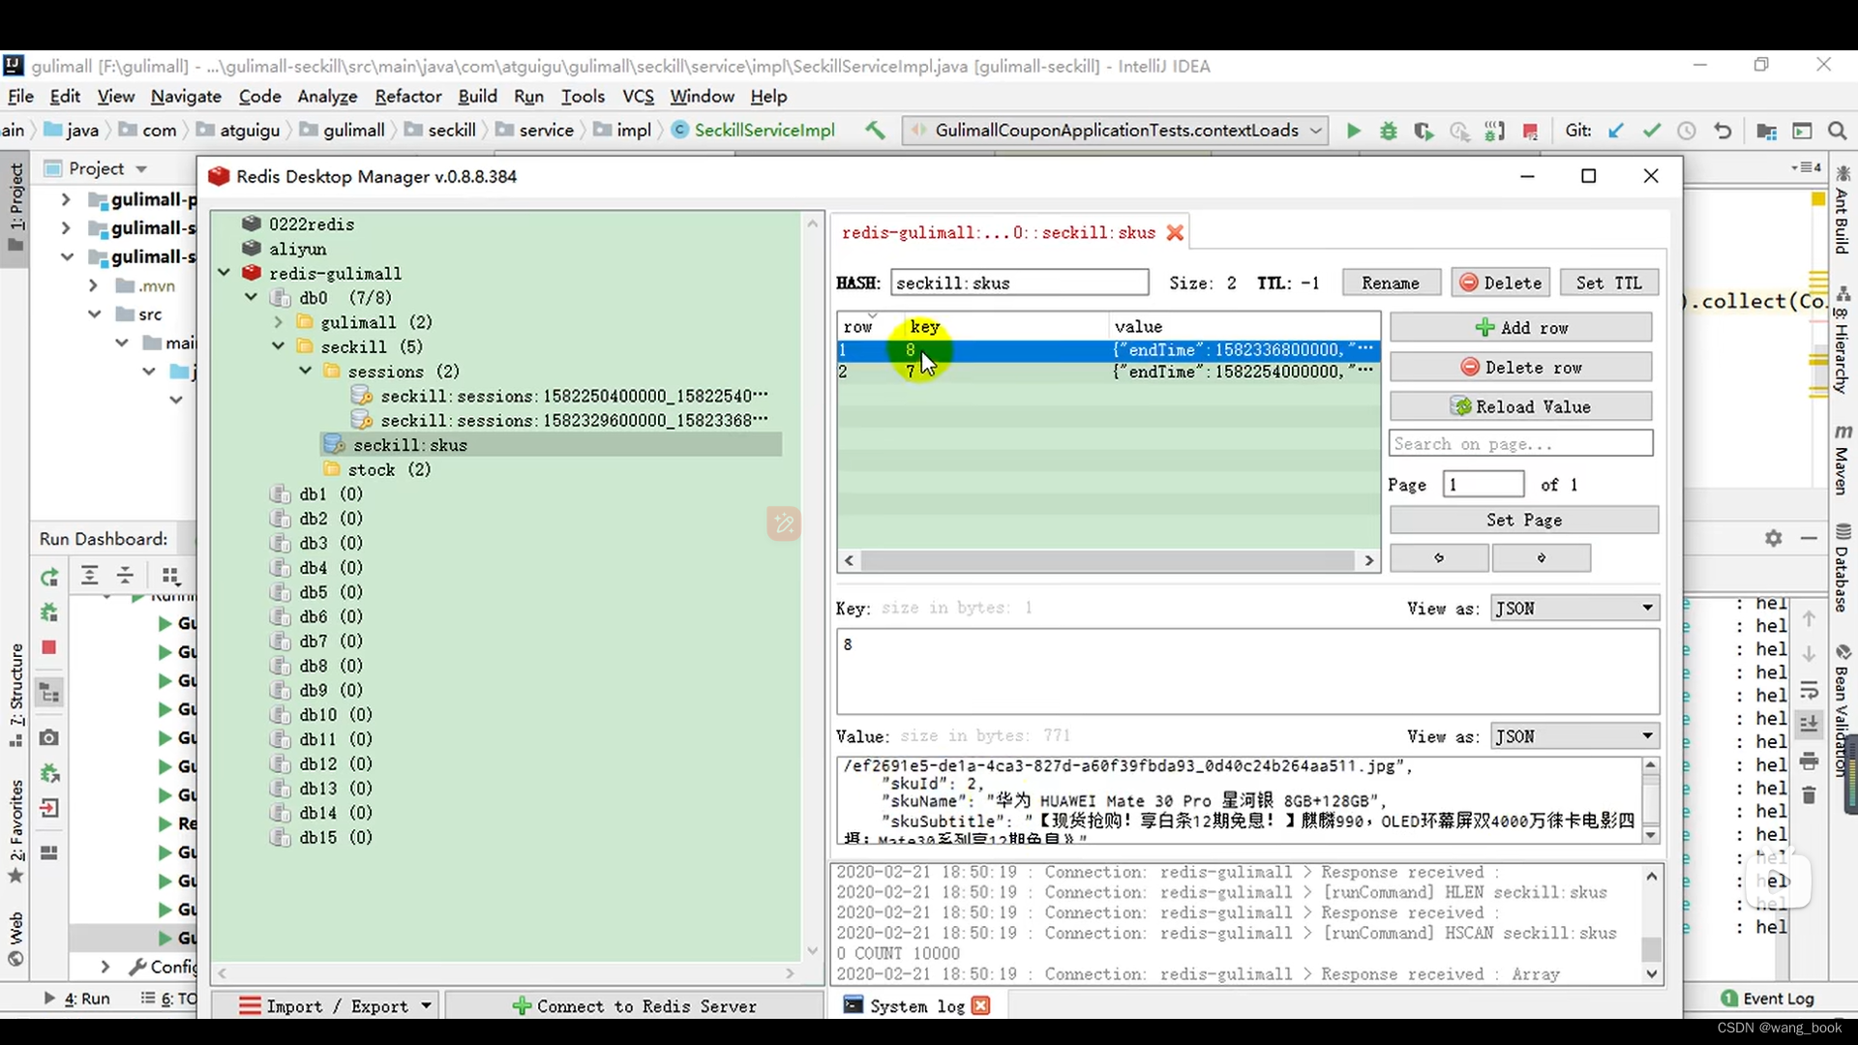
Task: Click rerun icon in Run Dashboard
Action: [x=49, y=578]
